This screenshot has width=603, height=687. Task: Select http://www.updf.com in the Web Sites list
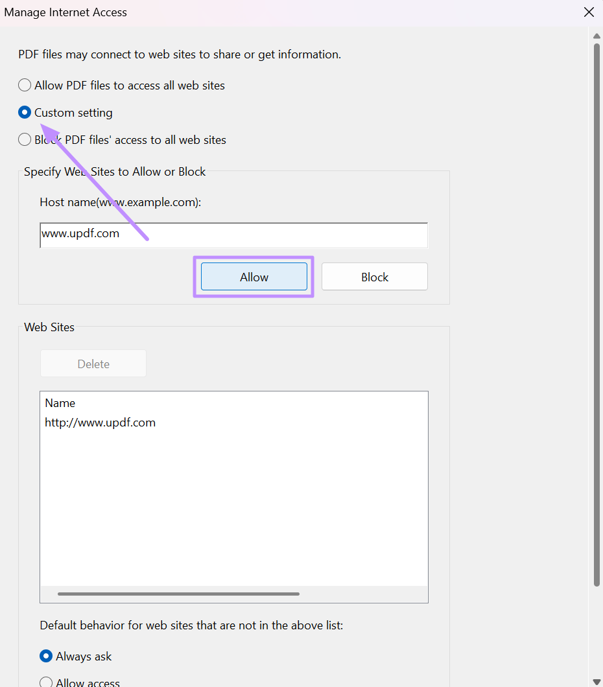click(x=100, y=423)
